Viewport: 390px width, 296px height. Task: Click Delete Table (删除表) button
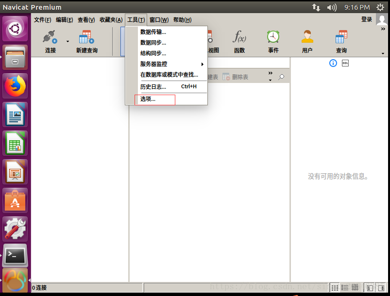click(235, 77)
